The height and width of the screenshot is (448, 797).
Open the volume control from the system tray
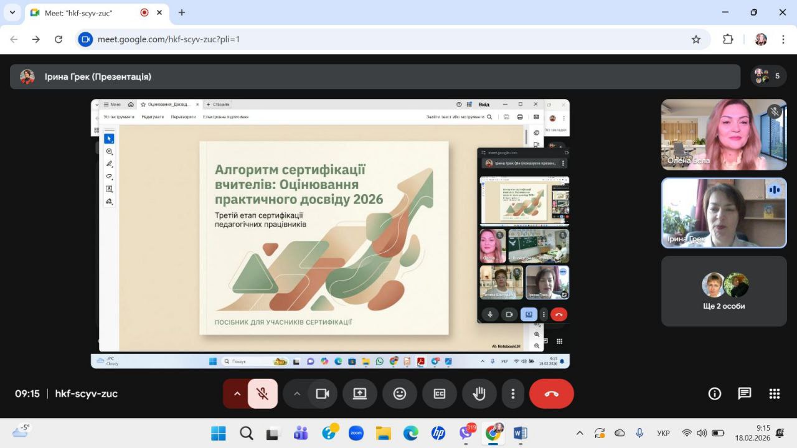coord(702,432)
